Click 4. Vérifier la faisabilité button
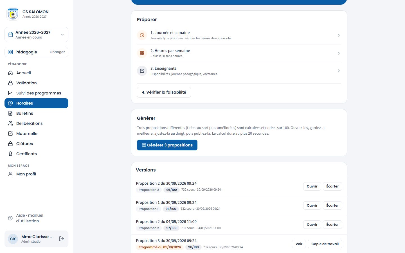This screenshot has width=405, height=253. (164, 92)
